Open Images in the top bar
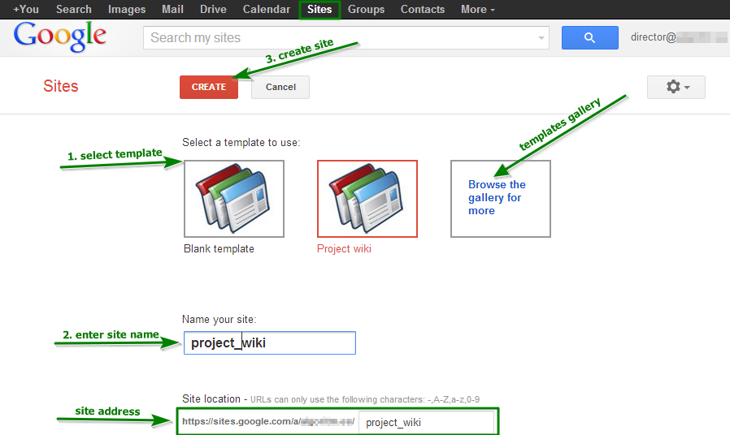This screenshot has height=435, width=730. (x=127, y=9)
